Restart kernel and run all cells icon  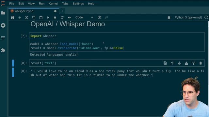69,18
